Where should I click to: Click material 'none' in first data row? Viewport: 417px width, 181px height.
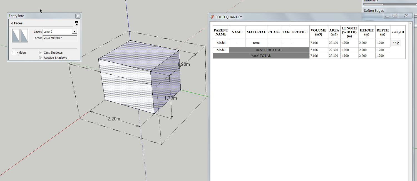tap(256, 43)
